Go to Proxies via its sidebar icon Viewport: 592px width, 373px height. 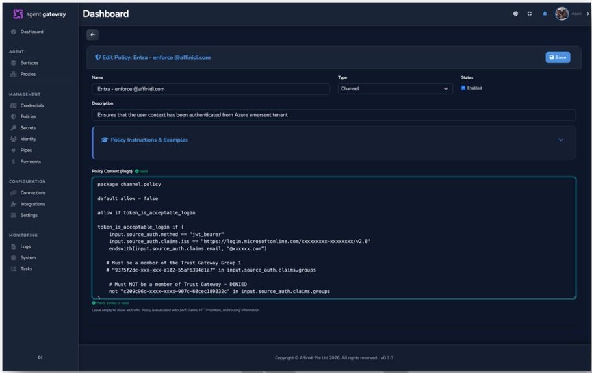click(14, 74)
